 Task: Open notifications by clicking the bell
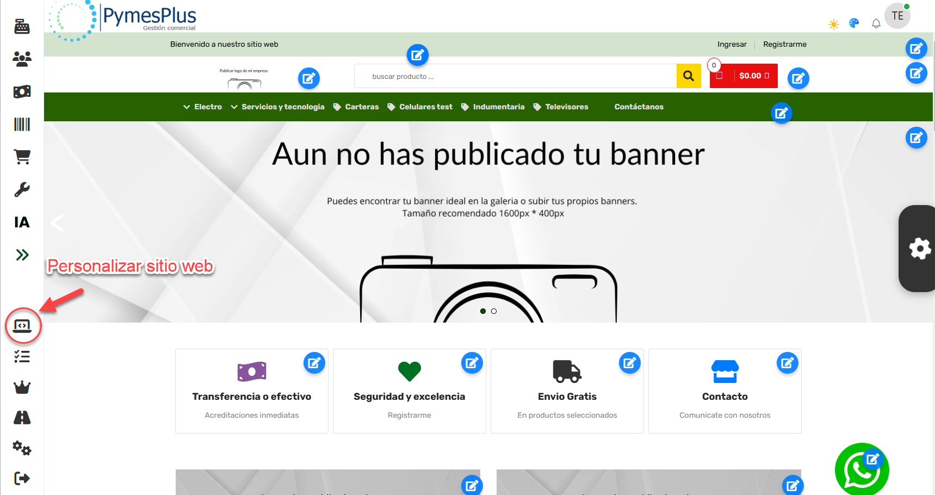coord(876,24)
